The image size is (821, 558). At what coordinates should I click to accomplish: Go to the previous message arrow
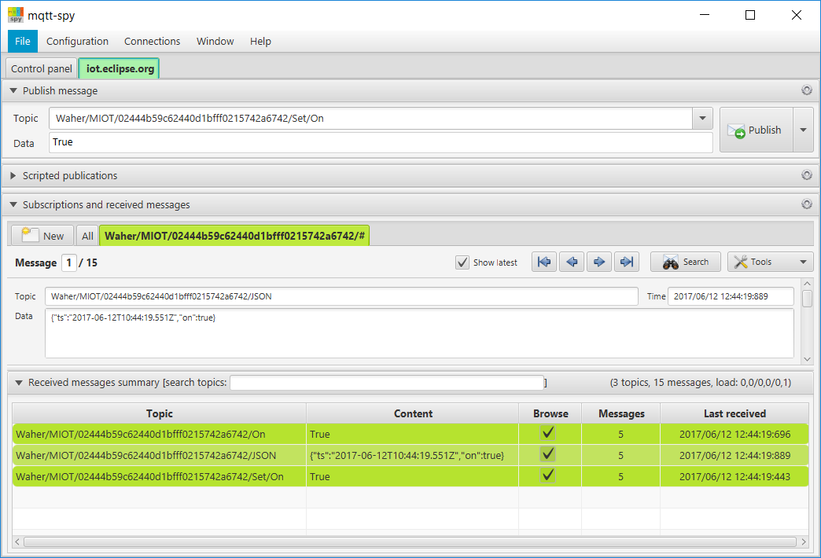point(572,262)
